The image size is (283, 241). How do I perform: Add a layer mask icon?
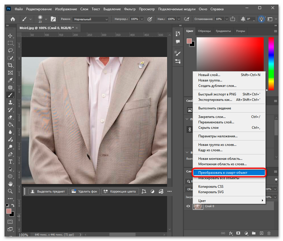(x=238, y=233)
